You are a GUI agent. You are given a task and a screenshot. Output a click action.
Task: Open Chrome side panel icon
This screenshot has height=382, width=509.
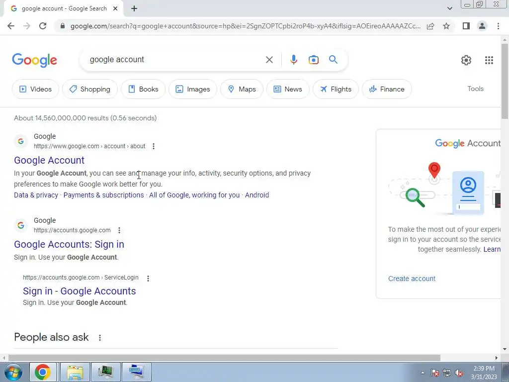click(x=466, y=26)
